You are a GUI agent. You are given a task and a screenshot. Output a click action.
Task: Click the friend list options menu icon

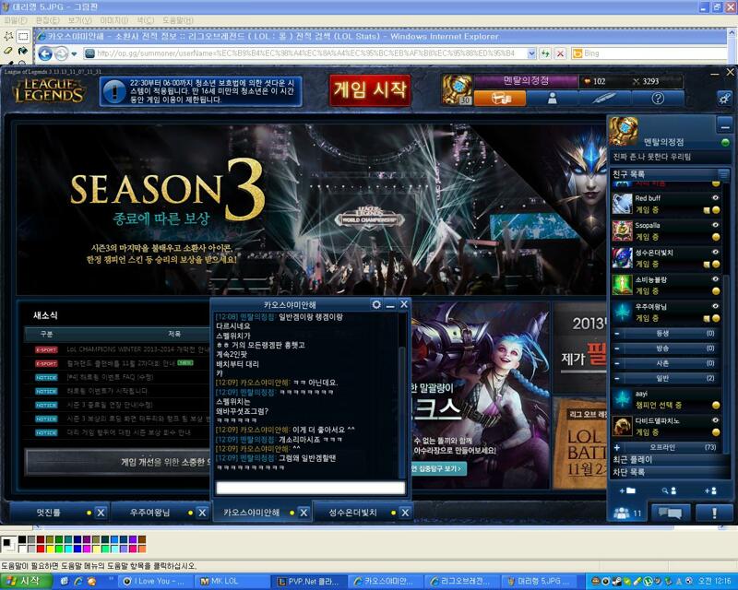[723, 174]
